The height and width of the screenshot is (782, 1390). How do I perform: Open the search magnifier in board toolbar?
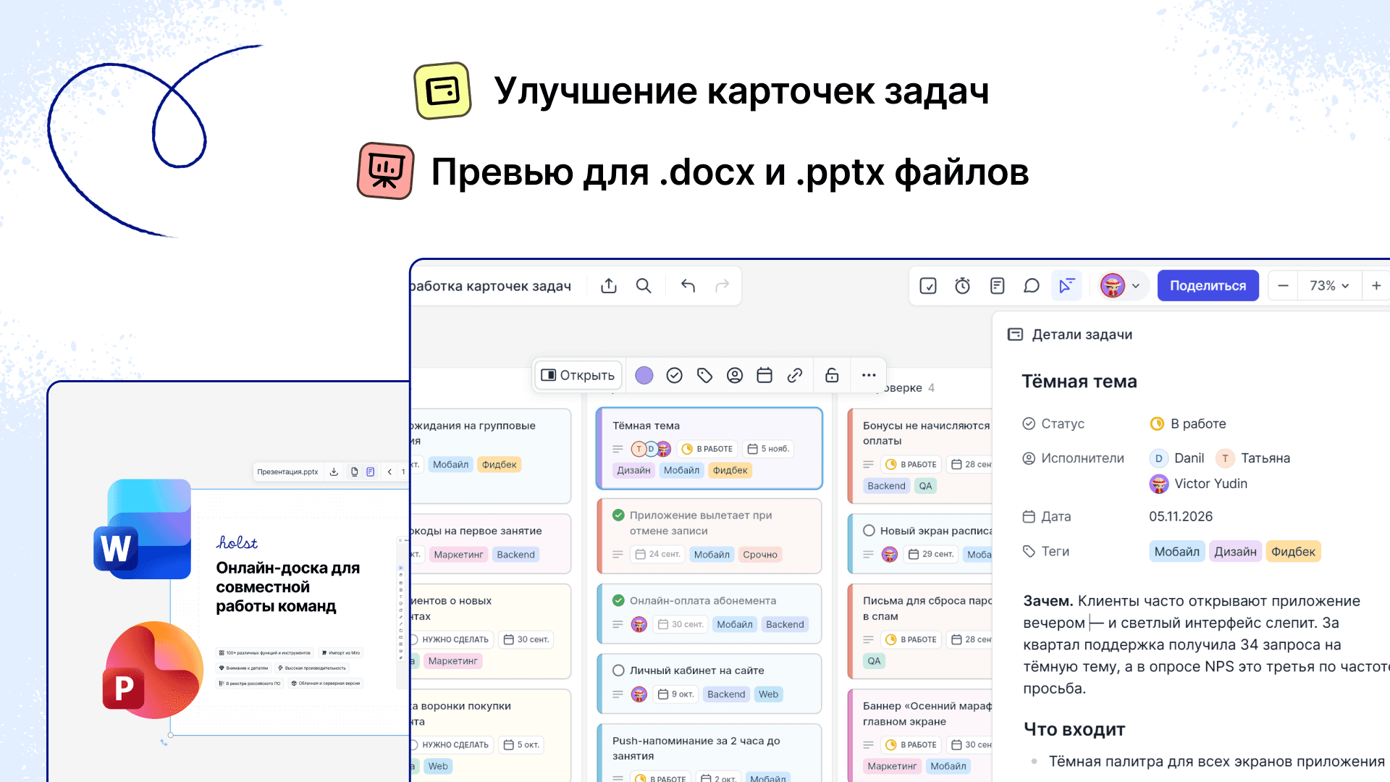click(x=644, y=286)
